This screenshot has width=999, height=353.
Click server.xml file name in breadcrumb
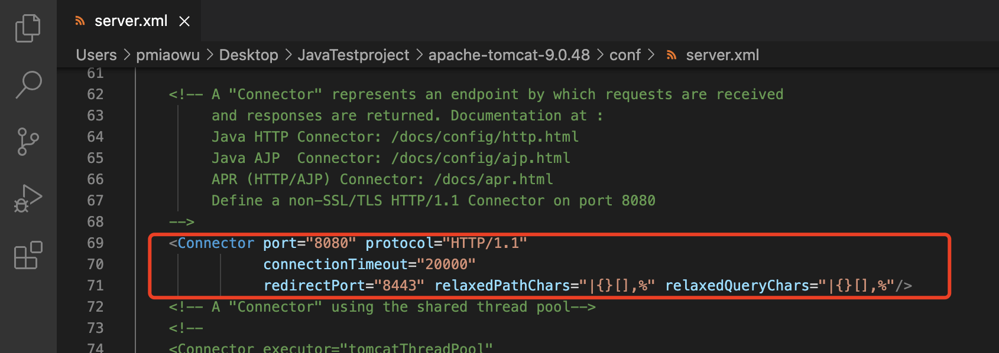point(722,55)
